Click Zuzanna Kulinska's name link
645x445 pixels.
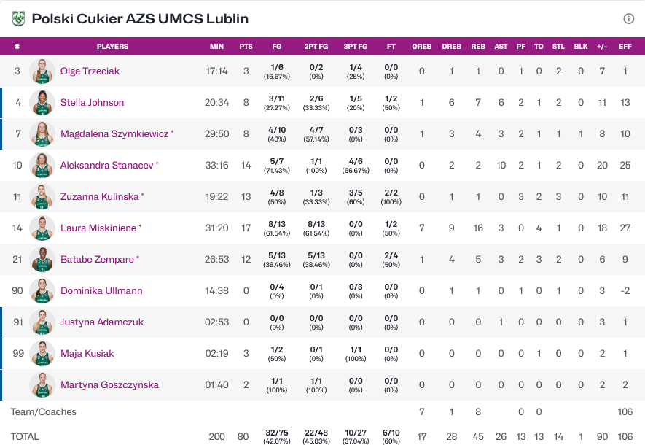99,197
